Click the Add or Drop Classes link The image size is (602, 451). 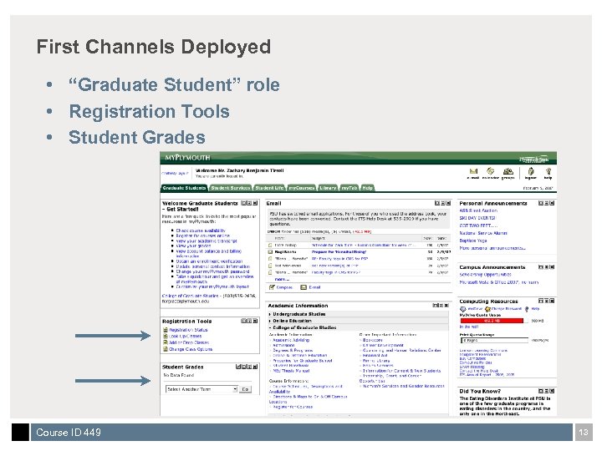pyautogui.click(x=189, y=342)
